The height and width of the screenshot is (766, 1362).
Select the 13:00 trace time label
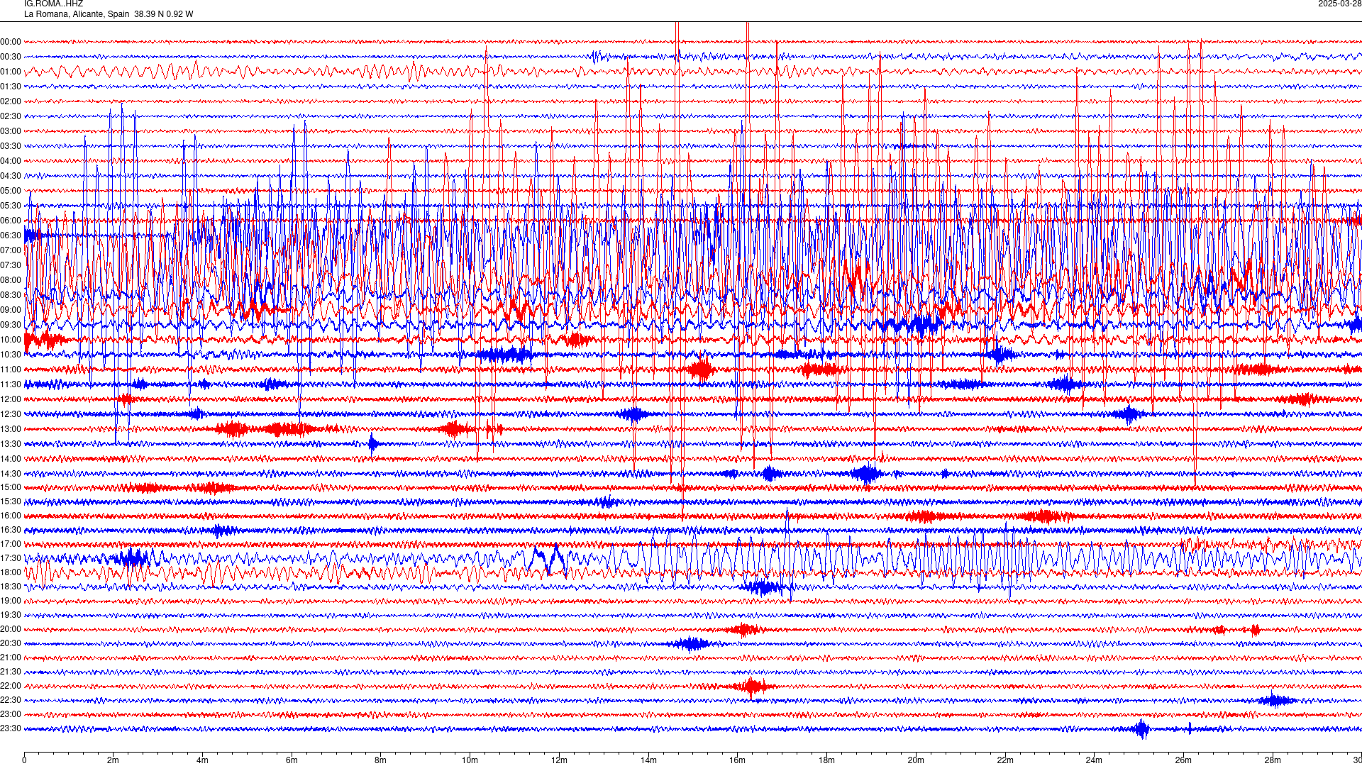tap(11, 429)
